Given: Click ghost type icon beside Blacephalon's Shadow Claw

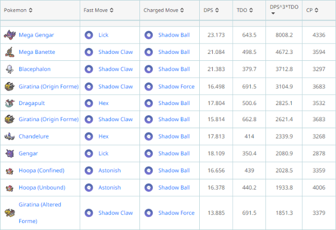Looking at the screenshot, I should (89, 69).
